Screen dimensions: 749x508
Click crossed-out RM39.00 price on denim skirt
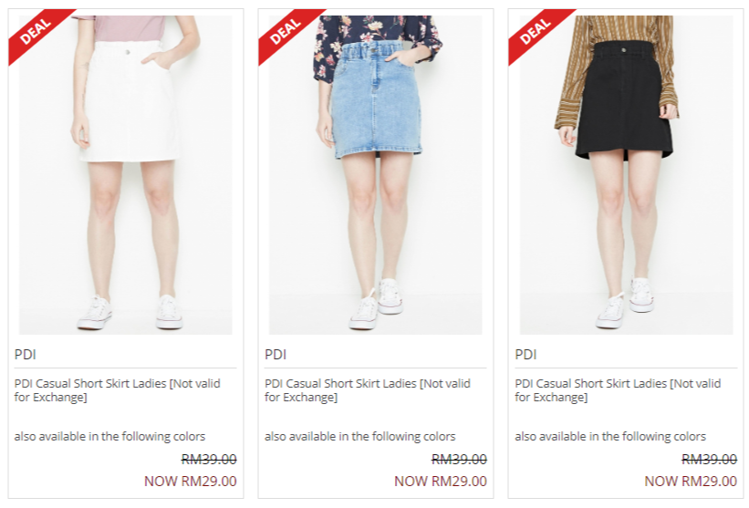pyautogui.click(x=459, y=460)
